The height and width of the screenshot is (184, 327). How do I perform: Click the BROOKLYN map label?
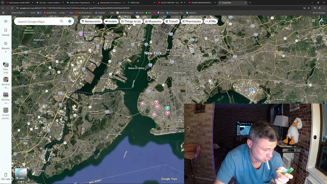(x=180, y=73)
